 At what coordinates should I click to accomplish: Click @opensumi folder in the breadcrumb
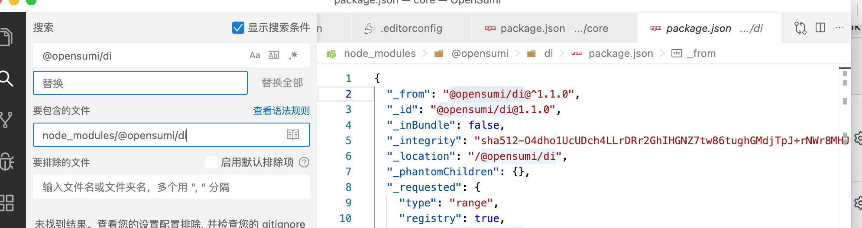(480, 54)
